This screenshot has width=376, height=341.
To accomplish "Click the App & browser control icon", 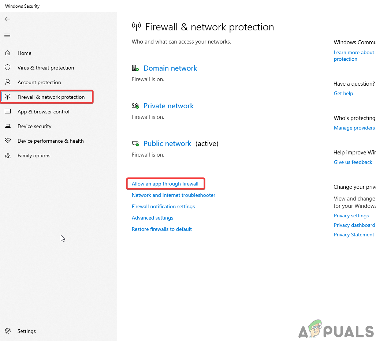I will (8, 111).
